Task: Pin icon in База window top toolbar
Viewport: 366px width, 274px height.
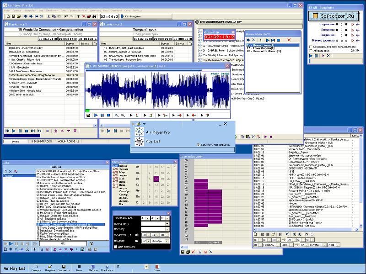Action: pyautogui.click(x=16, y=172)
